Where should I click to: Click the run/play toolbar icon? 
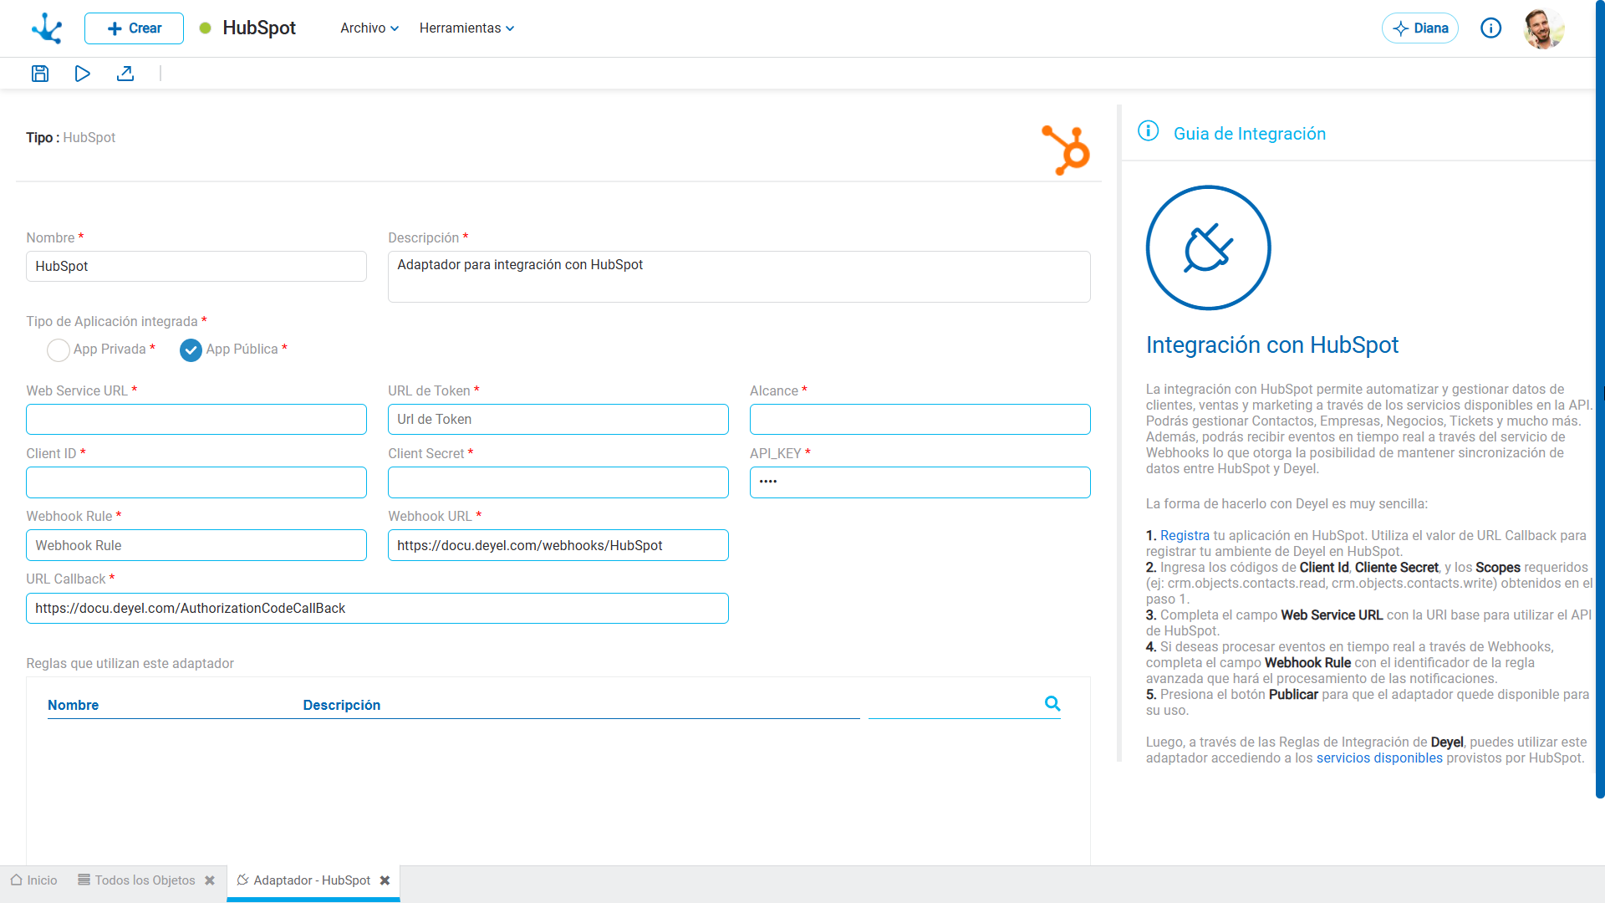pos(82,74)
